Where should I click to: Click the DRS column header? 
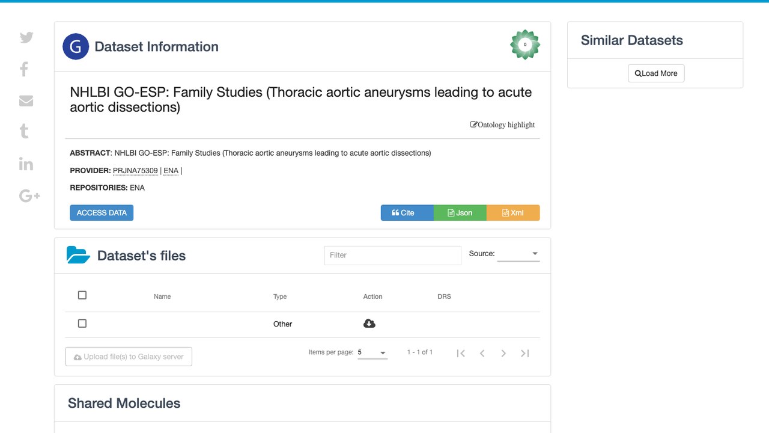(x=444, y=296)
